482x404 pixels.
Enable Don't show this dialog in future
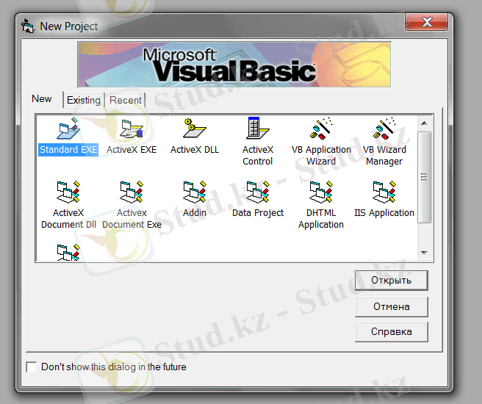point(32,367)
